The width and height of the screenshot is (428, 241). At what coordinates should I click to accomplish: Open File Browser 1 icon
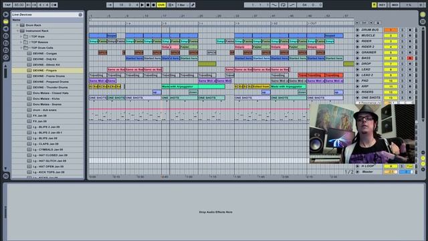pos(6,35)
